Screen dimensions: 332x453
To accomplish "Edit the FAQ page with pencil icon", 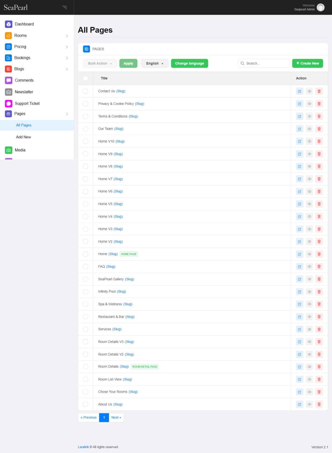I will [x=299, y=267].
